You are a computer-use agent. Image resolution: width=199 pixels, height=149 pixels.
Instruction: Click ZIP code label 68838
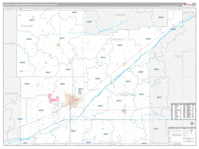29,39
